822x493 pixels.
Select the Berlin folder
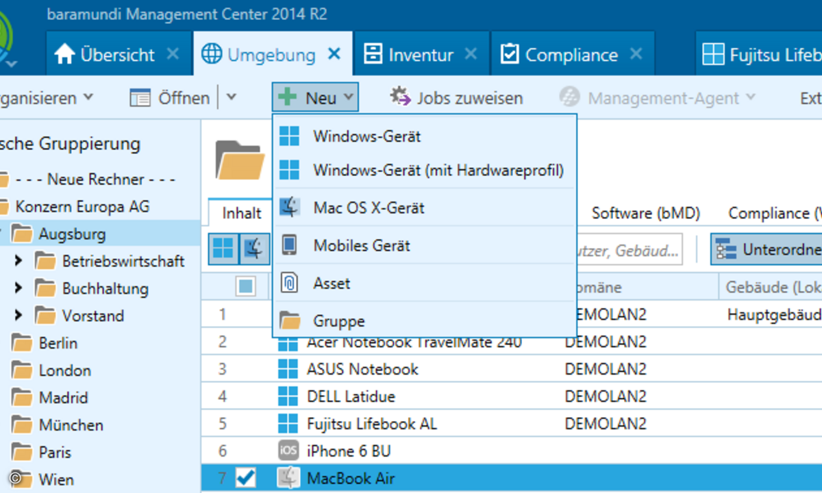[58, 343]
